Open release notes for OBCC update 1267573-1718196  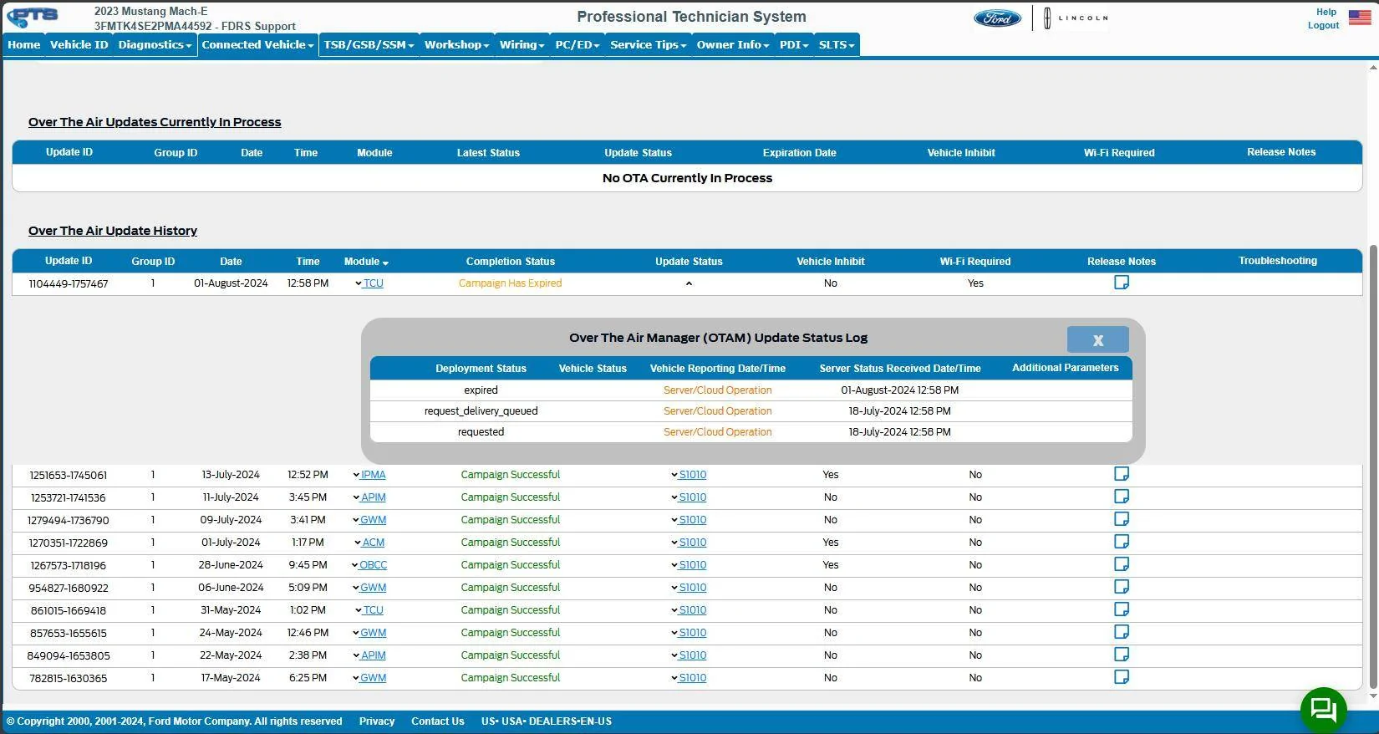coord(1122,564)
